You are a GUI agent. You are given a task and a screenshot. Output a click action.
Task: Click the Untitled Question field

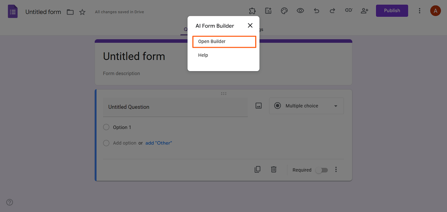[x=175, y=107]
